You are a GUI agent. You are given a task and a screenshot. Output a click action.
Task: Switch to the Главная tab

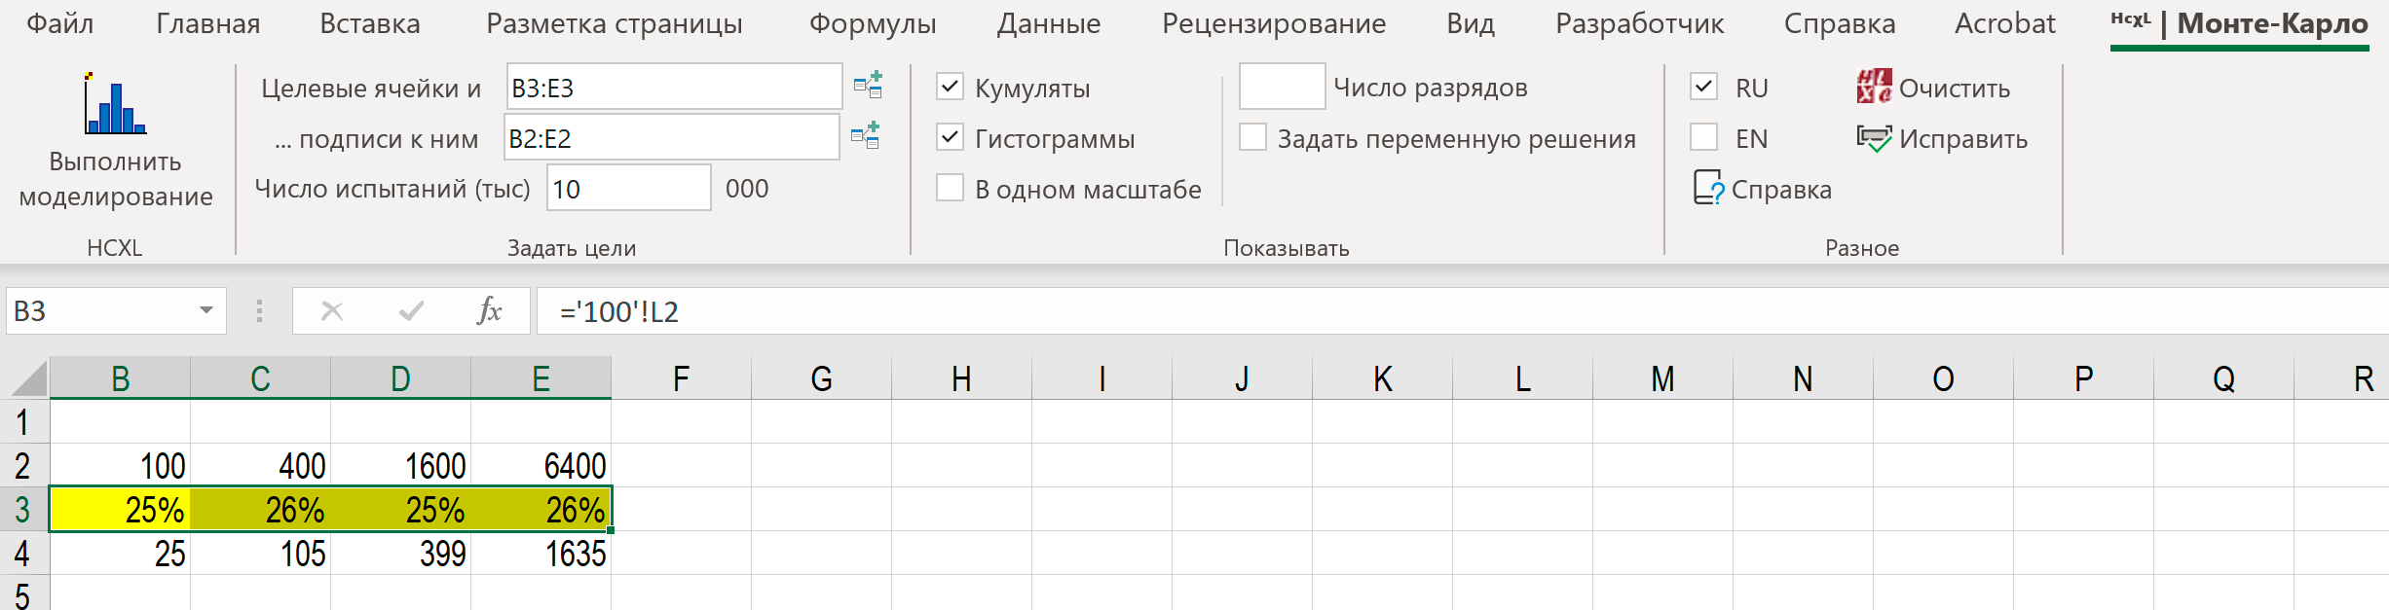[x=207, y=23]
